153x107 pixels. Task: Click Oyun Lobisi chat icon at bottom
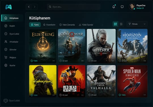pos(6,101)
